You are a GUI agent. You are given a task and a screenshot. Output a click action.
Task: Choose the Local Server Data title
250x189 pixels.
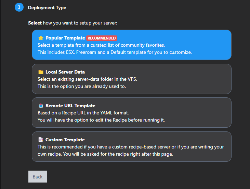point(65,72)
